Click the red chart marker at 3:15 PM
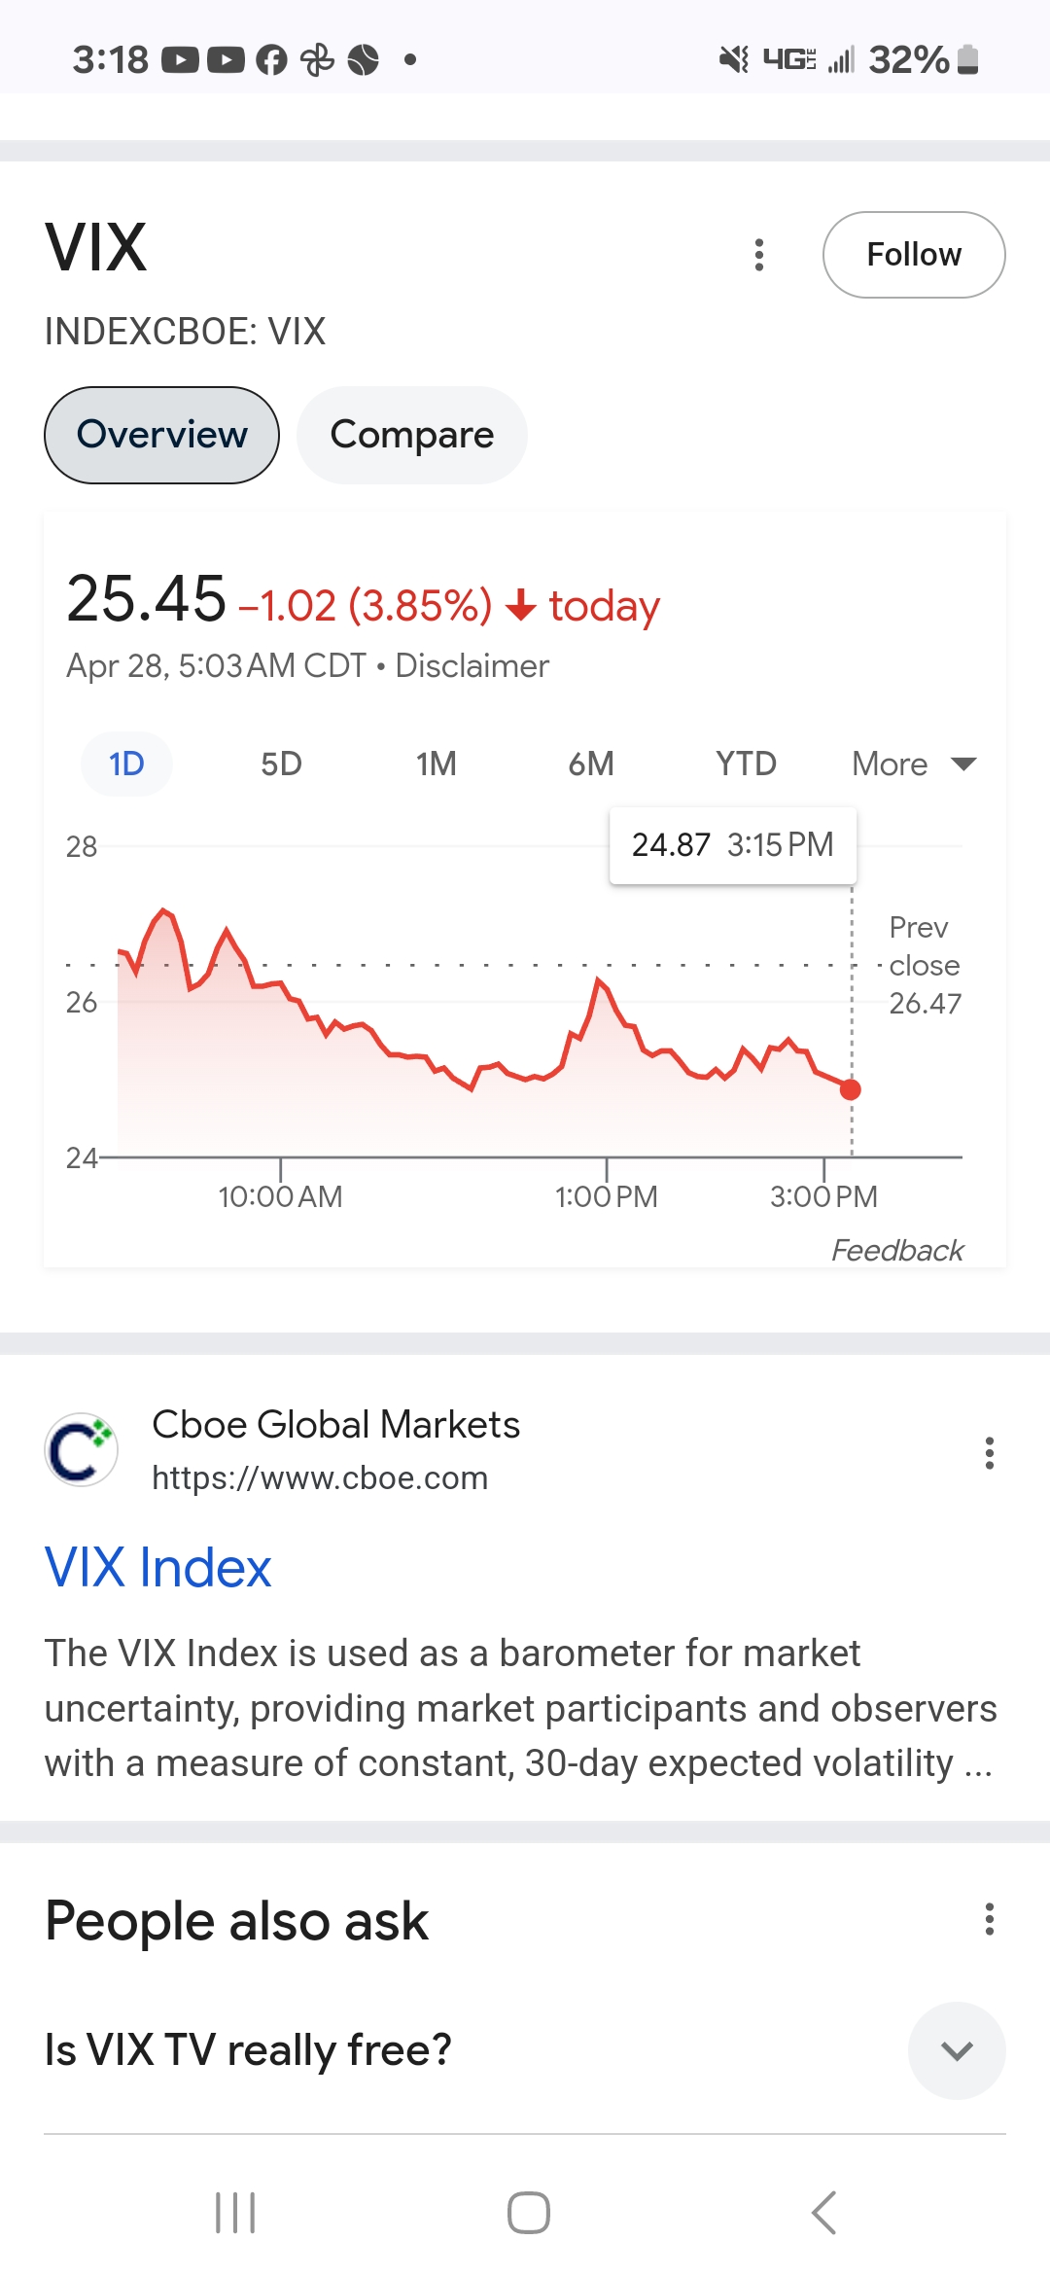Screen dimensions: 1050x2276 tap(851, 1089)
